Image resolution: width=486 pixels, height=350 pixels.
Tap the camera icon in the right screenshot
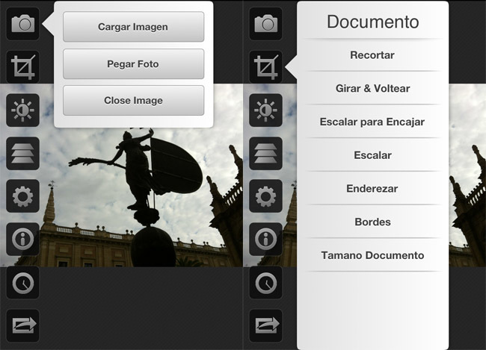tap(265, 24)
